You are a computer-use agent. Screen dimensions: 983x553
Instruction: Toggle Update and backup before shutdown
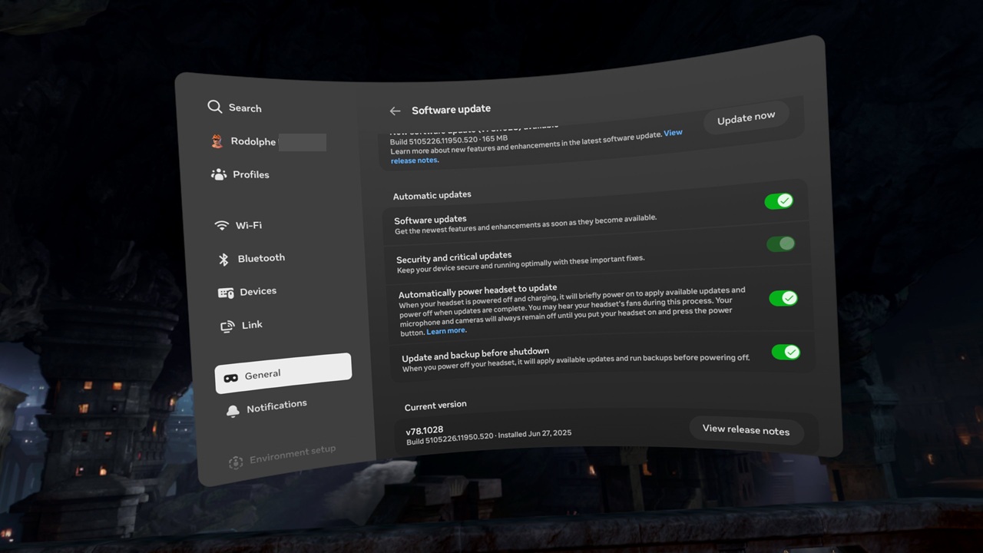point(786,352)
